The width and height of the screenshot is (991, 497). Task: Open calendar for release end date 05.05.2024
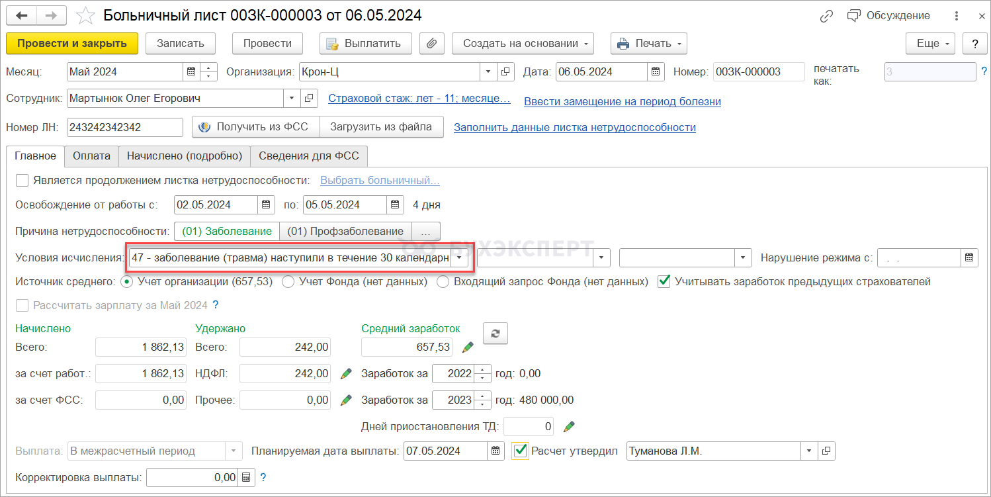395,204
